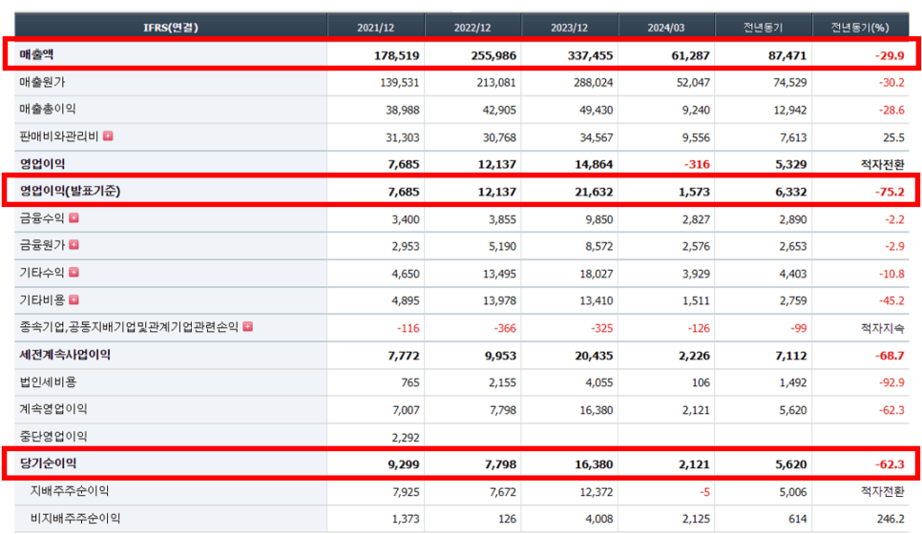Click 매출액 2023/12 value 337,455

591,56
